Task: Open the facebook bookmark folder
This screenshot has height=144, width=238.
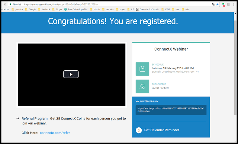Action: coord(44,9)
